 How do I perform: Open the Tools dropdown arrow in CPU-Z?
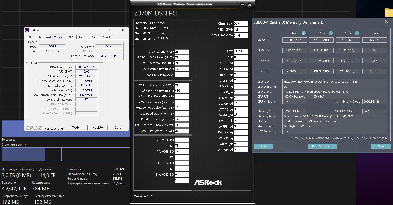click(85, 128)
